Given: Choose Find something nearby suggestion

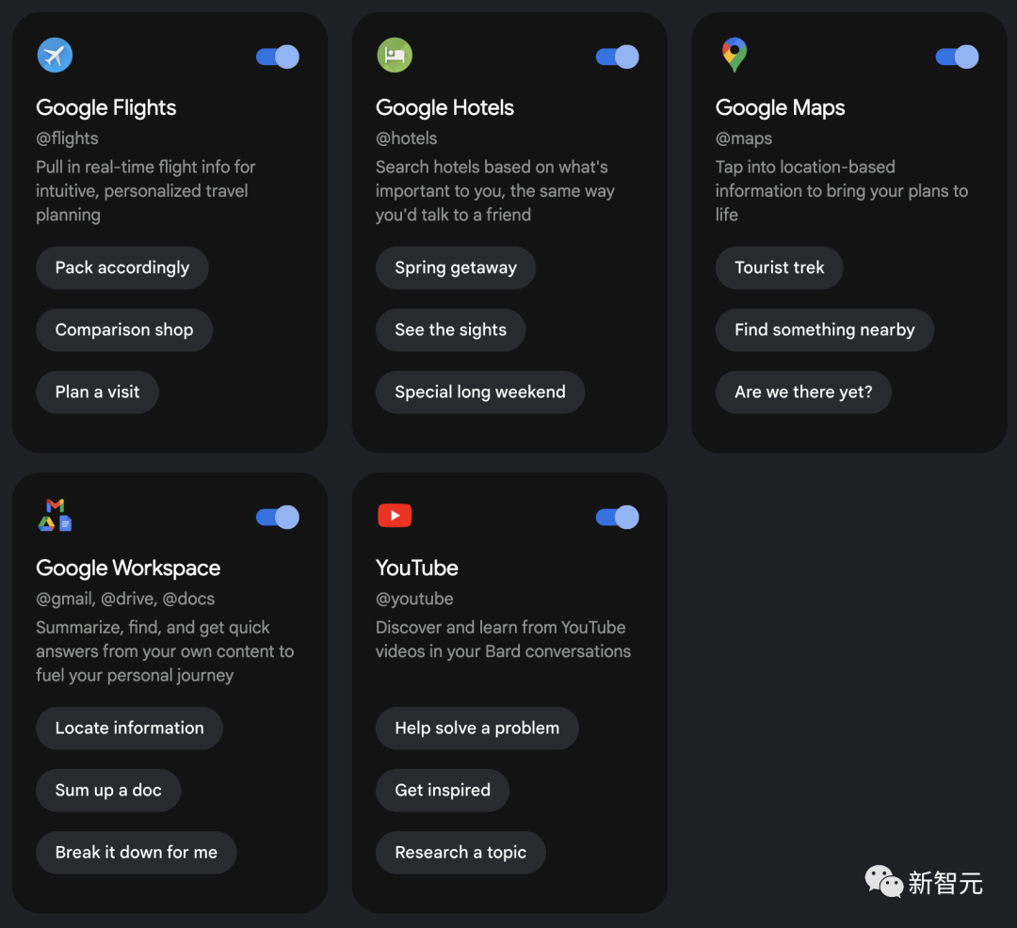Looking at the screenshot, I should [x=824, y=329].
